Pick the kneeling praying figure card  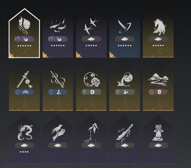tap(158, 140)
